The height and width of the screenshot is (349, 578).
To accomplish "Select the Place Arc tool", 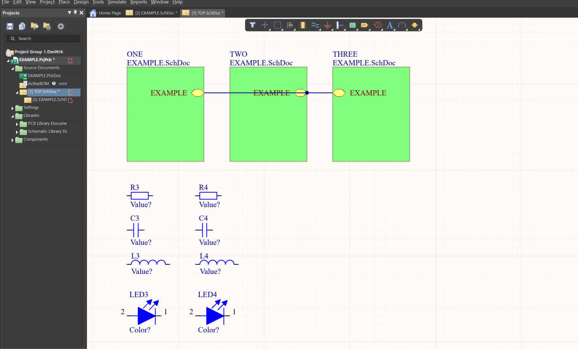I will point(402,25).
